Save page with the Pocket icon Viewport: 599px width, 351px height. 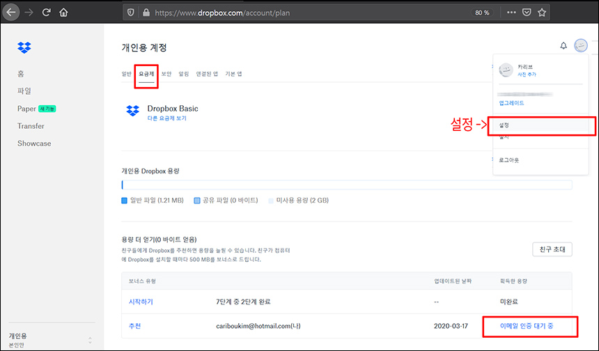coord(527,13)
